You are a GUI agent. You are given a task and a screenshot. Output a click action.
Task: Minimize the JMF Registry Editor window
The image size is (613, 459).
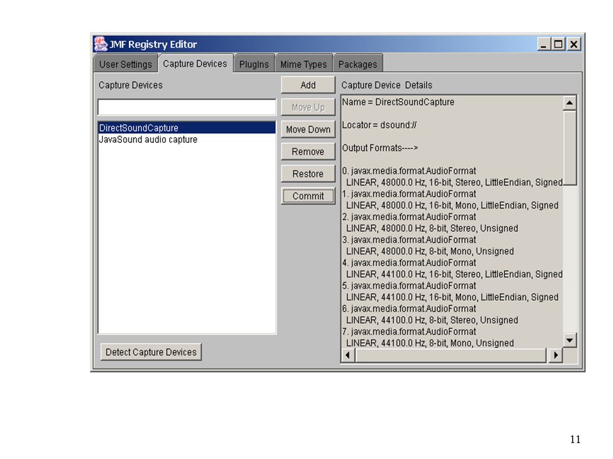[543, 44]
